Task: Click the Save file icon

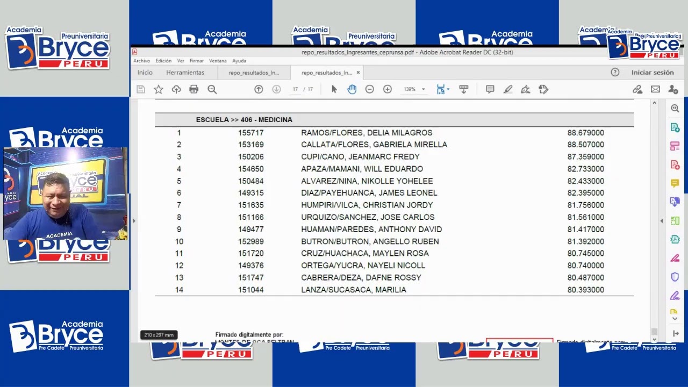Action: point(141,89)
